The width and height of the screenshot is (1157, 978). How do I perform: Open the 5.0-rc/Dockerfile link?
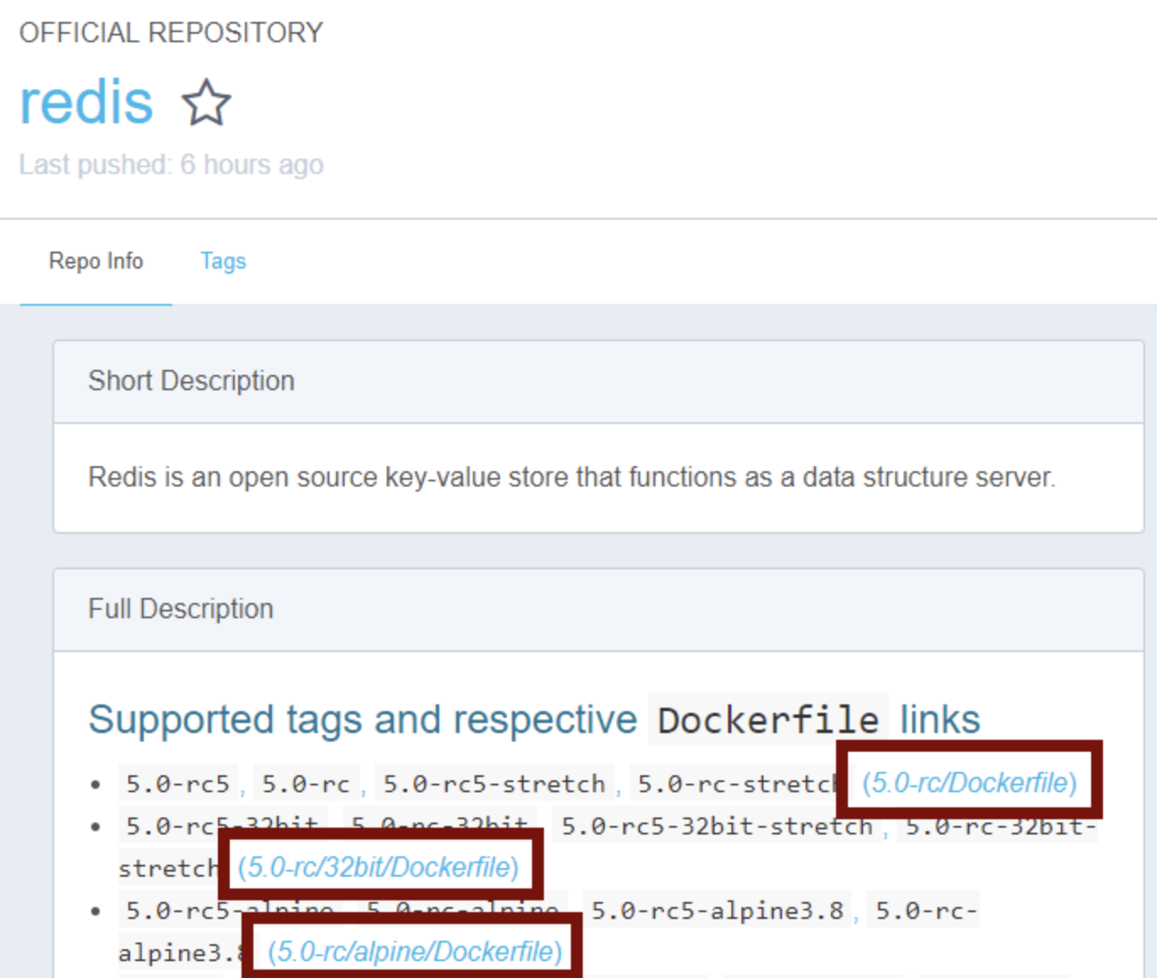(969, 783)
